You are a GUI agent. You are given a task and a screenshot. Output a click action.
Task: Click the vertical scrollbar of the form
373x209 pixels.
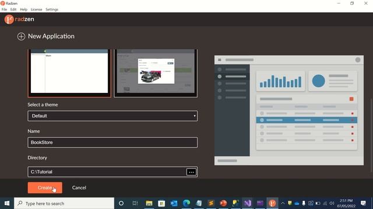pos(371,135)
